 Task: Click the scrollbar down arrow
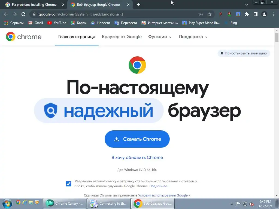pyautogui.click(x=277, y=196)
